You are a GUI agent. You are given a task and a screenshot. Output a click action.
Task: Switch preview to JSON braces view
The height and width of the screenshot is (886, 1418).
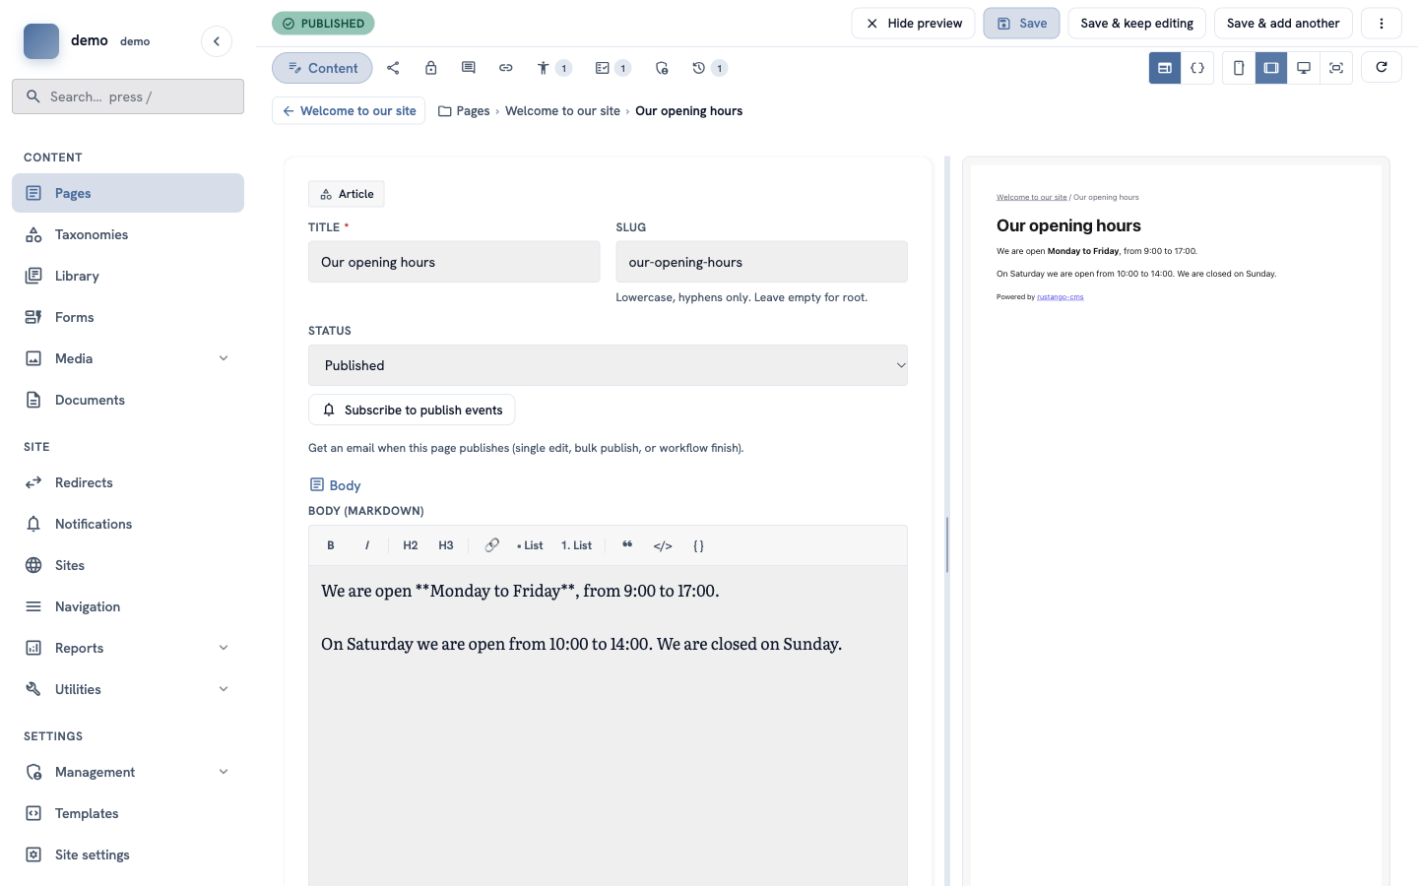(x=1197, y=68)
